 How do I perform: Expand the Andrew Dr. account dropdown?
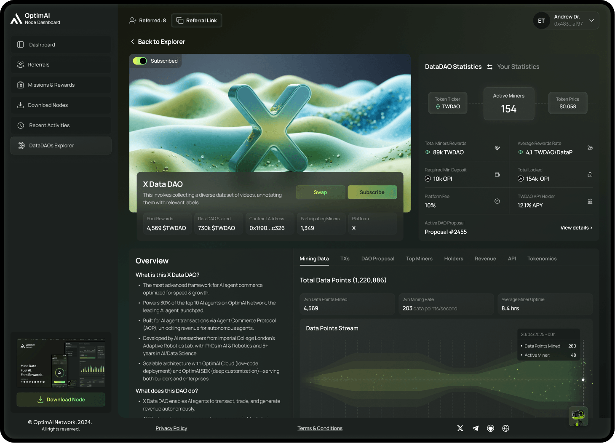point(591,21)
